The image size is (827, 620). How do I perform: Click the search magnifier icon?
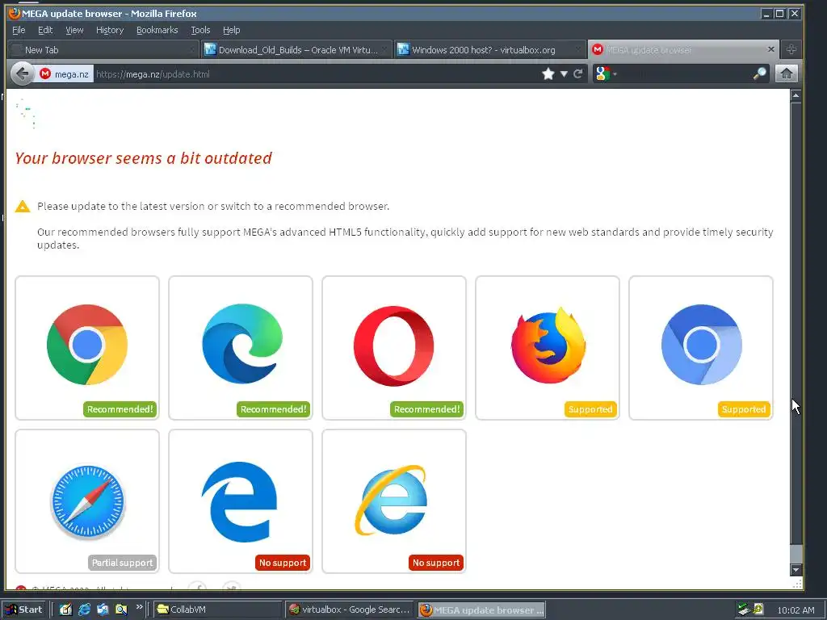click(x=759, y=73)
